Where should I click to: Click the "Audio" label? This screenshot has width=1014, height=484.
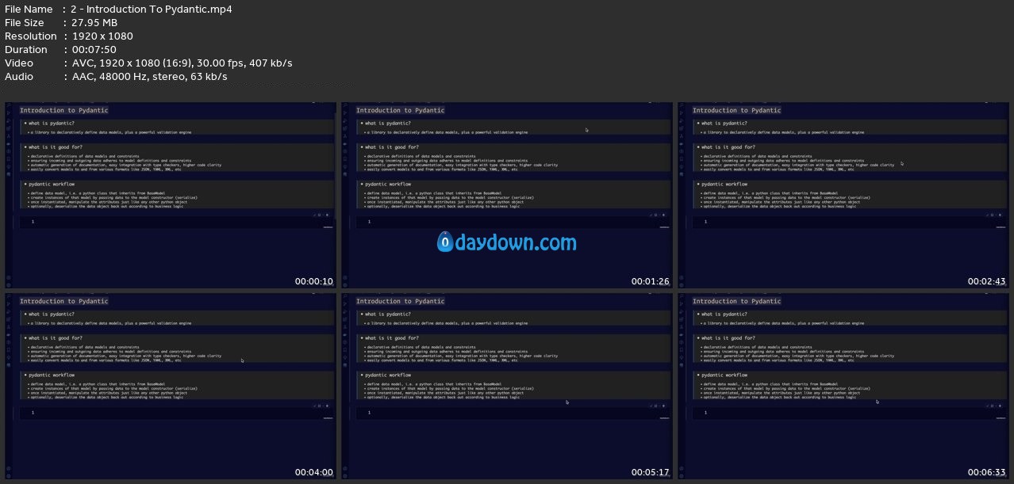(x=19, y=76)
